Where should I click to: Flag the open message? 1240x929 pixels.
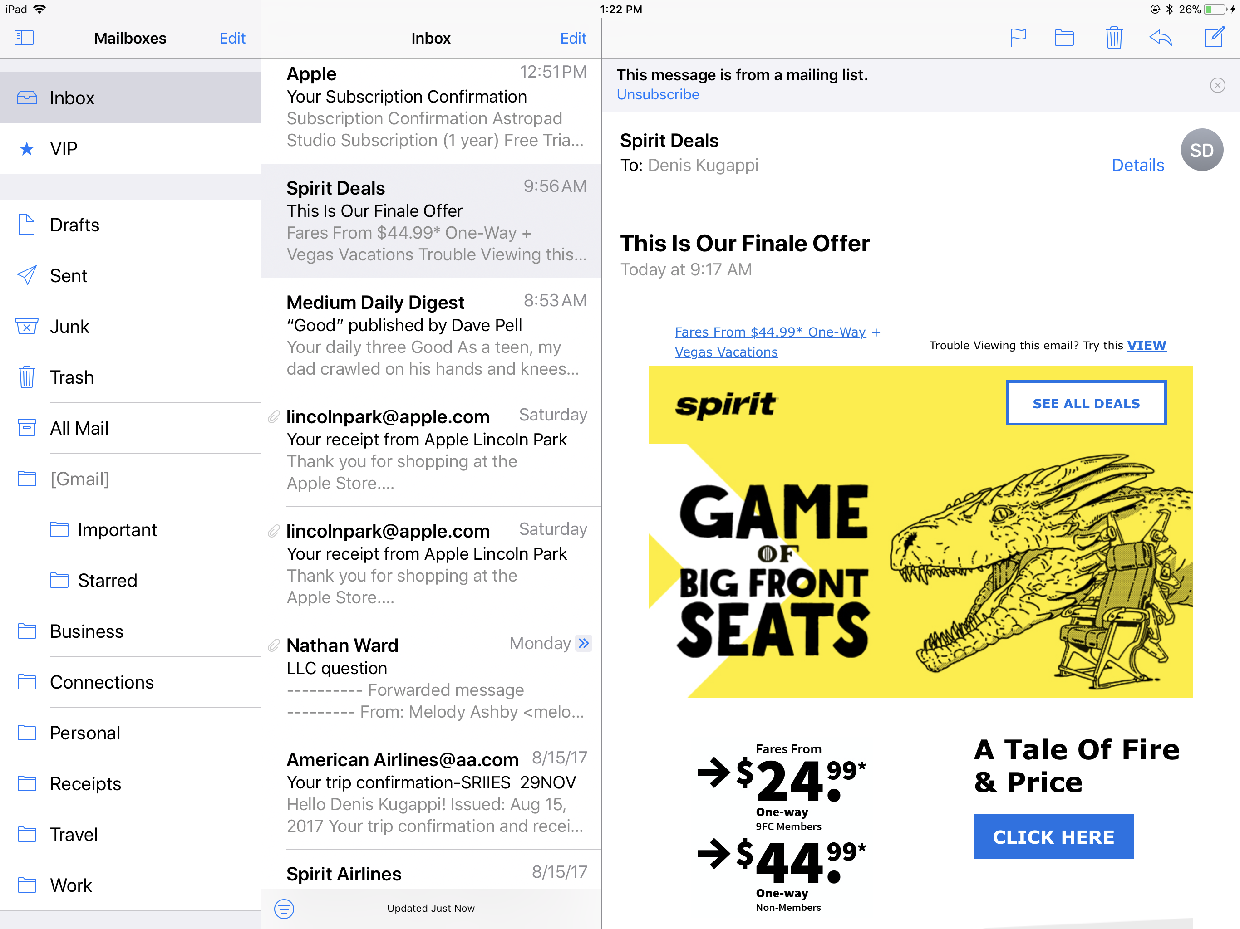pos(1018,38)
